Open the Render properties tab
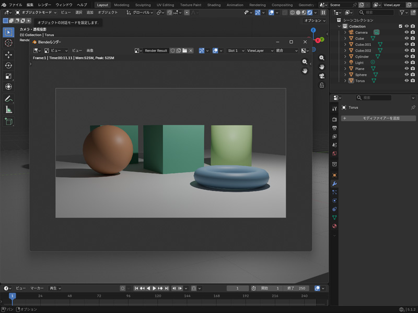The height and width of the screenshot is (313, 418). click(x=334, y=119)
